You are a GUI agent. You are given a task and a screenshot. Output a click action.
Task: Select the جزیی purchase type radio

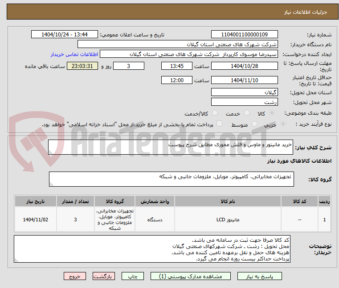[x=283, y=124]
